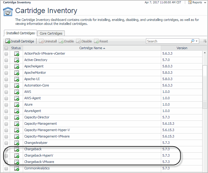Image resolution: width=208 pixels, height=173 pixels.
Task: Click inside the Search field
Action: point(168,41)
